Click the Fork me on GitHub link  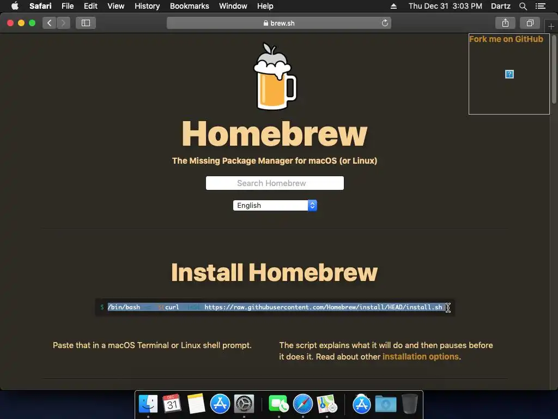[x=506, y=39]
